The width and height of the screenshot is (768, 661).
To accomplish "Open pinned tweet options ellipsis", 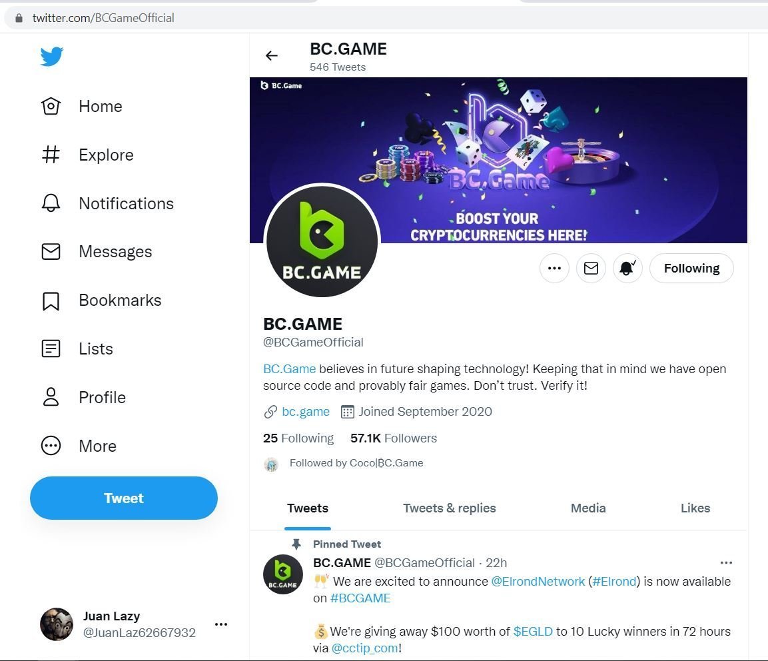I will pos(726,563).
